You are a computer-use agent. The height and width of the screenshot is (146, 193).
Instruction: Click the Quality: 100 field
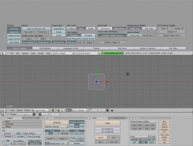tap(136, 139)
